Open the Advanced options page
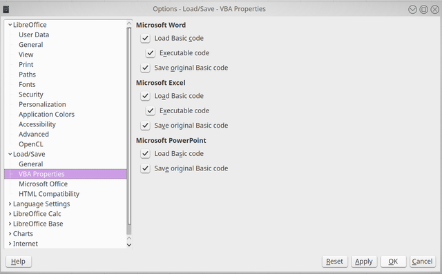This screenshot has width=442, height=274. point(34,135)
